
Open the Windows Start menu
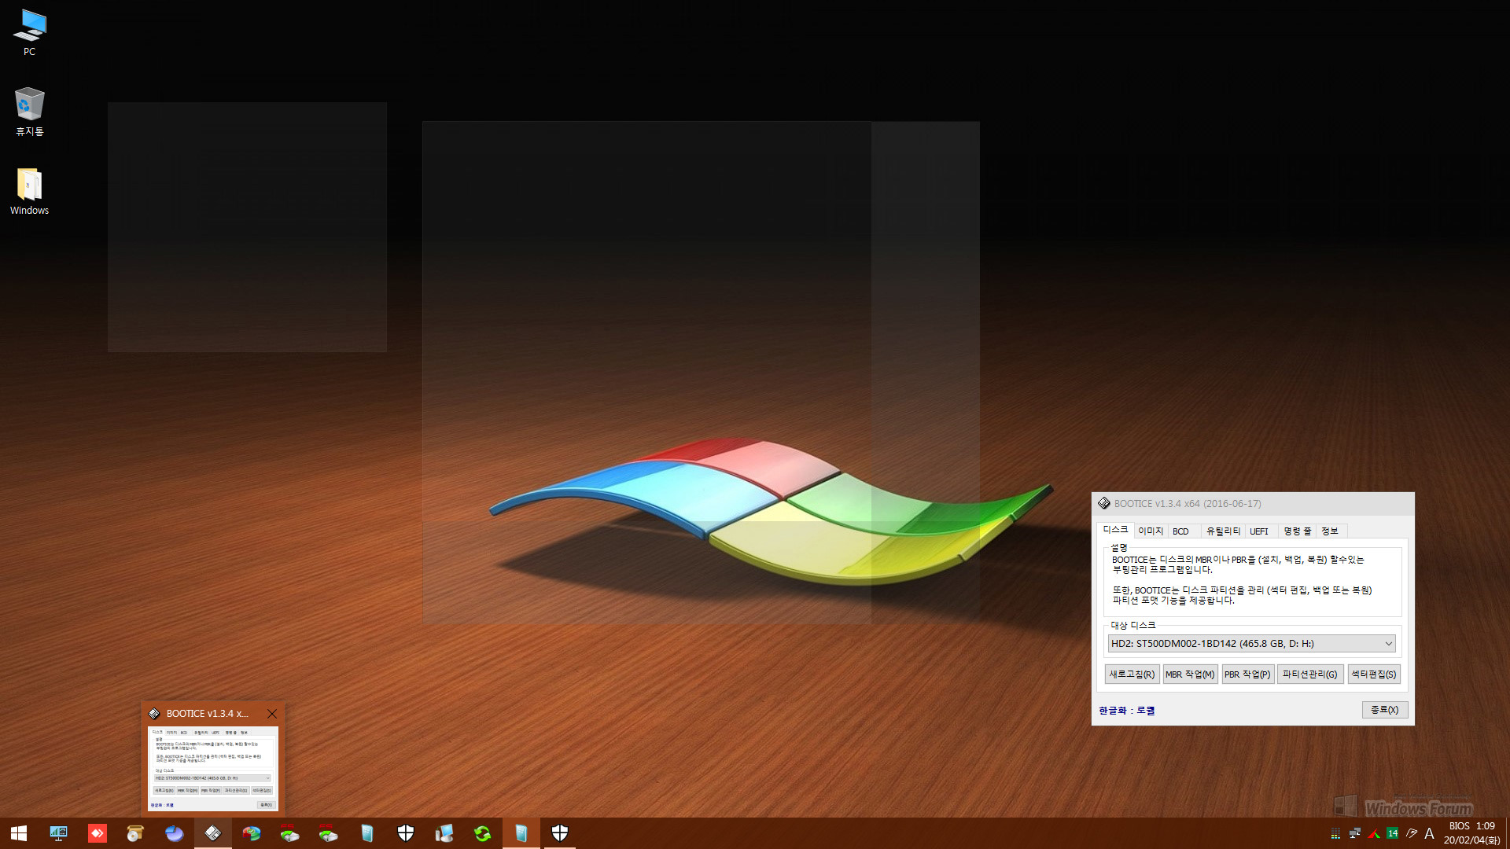point(19,833)
